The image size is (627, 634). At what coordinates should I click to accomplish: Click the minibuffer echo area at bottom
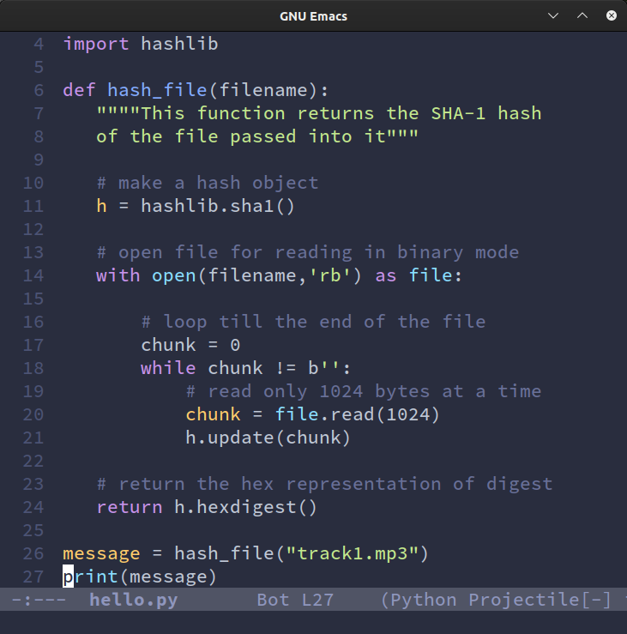coord(313,622)
